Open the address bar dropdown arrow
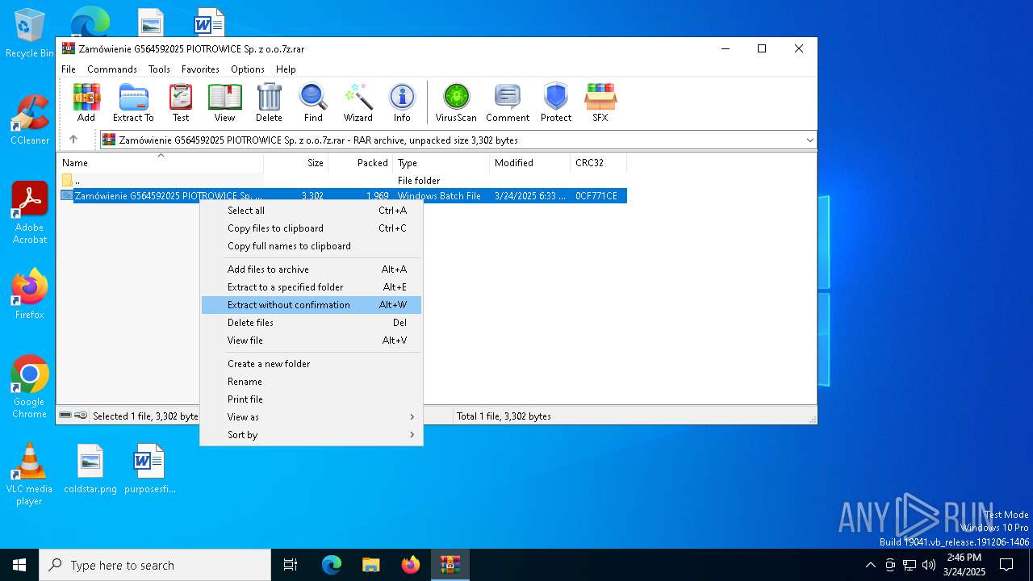 click(x=809, y=140)
